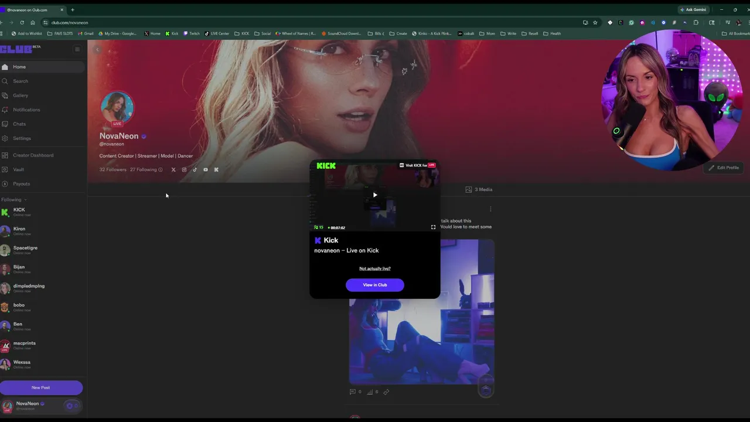Click the browser home button
Image resolution: width=750 pixels, height=422 pixels.
tap(32, 22)
